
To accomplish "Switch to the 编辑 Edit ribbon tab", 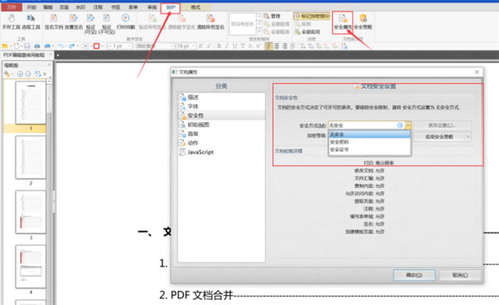I will 47,7.
